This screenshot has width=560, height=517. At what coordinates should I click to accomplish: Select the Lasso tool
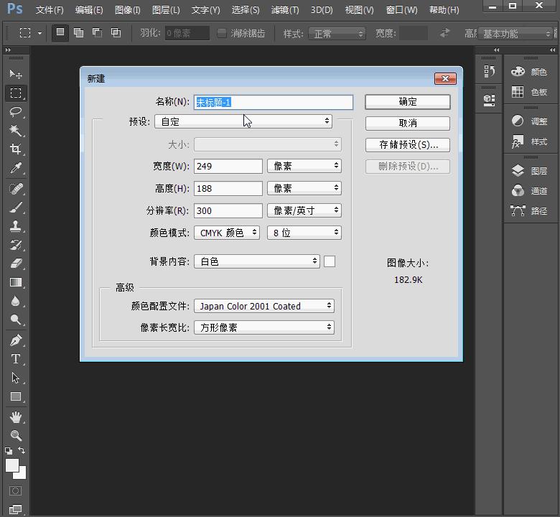(15, 112)
